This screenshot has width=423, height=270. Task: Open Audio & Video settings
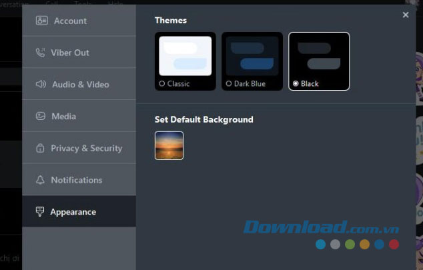pyautogui.click(x=79, y=84)
